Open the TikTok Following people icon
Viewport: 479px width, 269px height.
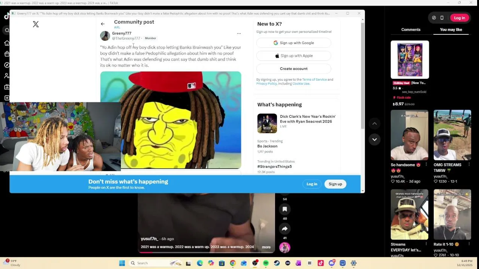[7, 76]
